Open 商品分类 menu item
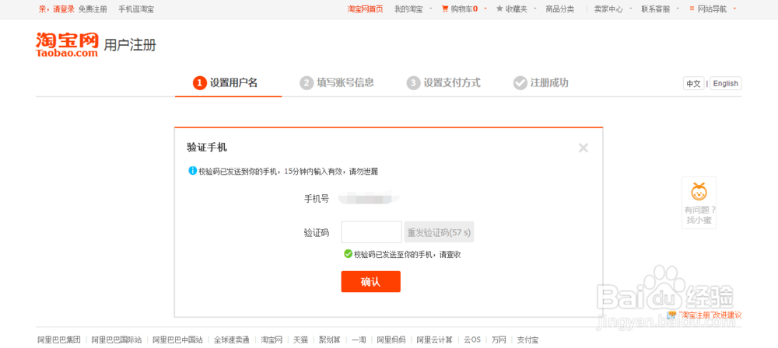Viewport: 778px width, 348px height. pyautogui.click(x=559, y=9)
